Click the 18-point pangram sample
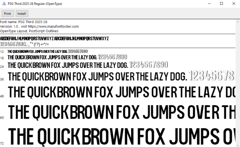 [x=67, y=57]
